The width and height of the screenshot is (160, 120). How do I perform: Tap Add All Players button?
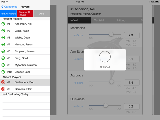8,14
